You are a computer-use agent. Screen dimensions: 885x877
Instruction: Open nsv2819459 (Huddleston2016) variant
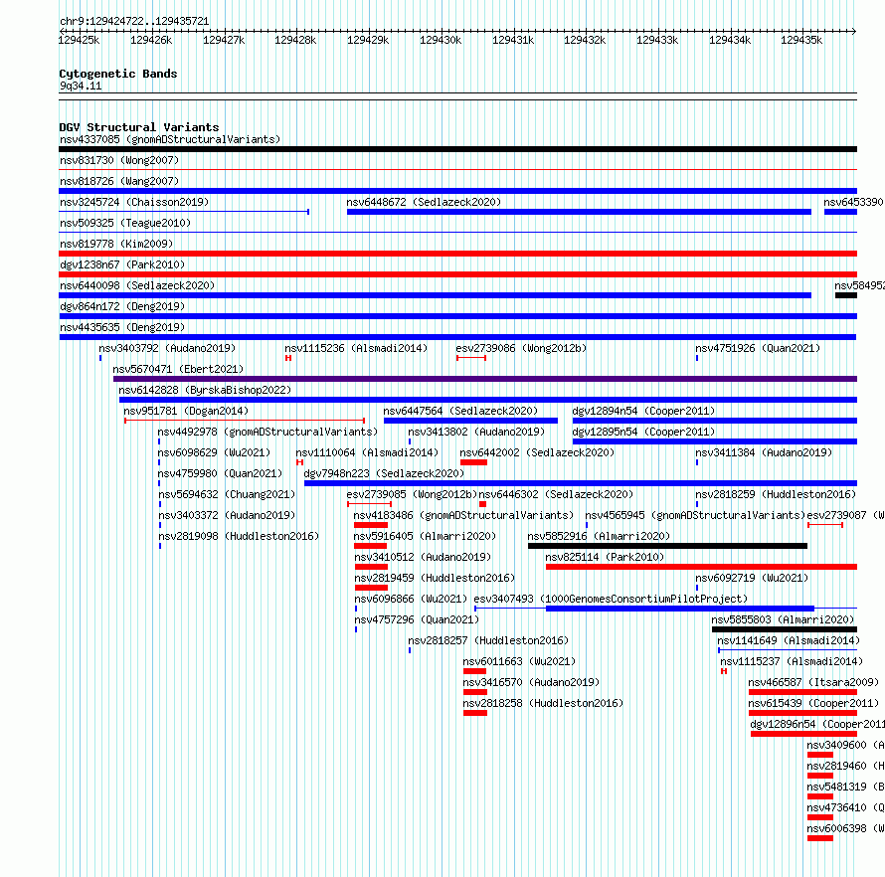pos(435,578)
